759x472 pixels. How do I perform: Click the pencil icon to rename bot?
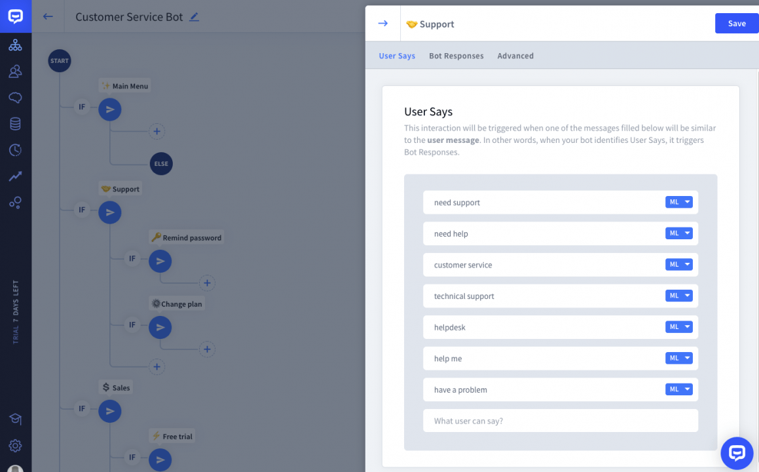pos(194,17)
